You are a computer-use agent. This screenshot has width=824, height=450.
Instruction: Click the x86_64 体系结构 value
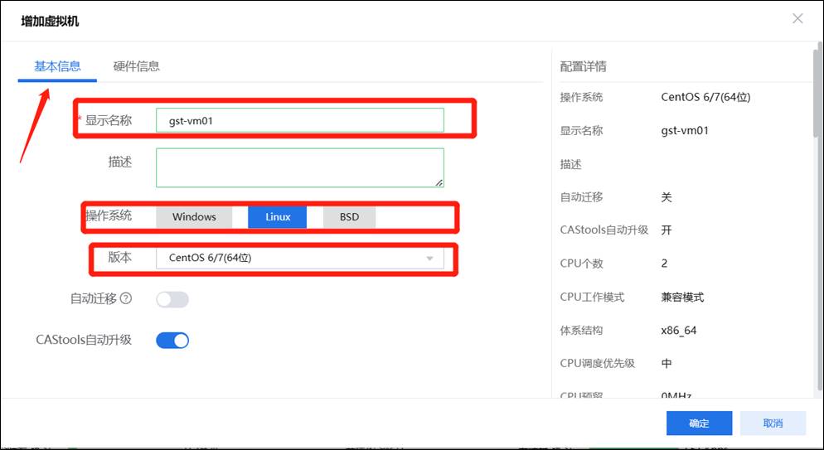[x=679, y=330]
